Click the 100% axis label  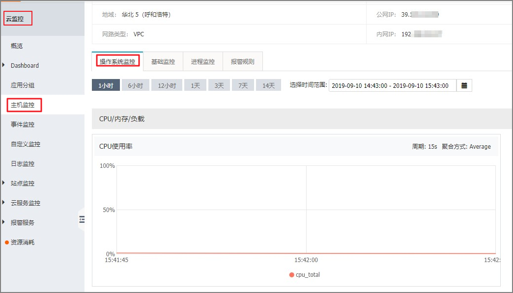(x=107, y=166)
